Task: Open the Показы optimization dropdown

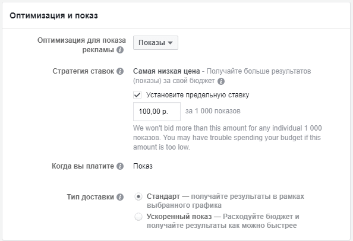Action: 156,43
